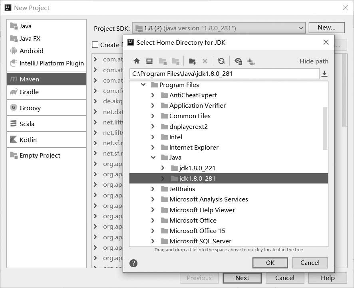Viewport: 354px width, 288px height.
Task: Click the Hide path link
Action: (x=314, y=61)
